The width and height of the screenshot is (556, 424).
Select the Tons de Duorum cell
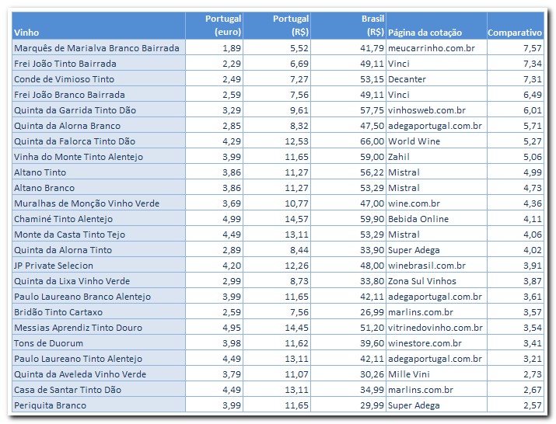[x=99, y=343]
